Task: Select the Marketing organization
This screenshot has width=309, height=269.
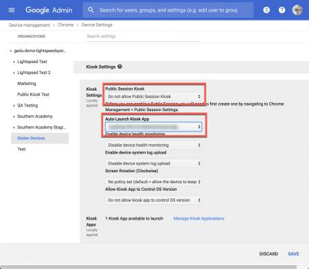Action: [27, 84]
